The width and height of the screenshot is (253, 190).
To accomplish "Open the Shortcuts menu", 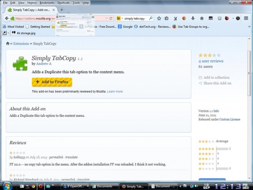I will click(x=63, y=2).
